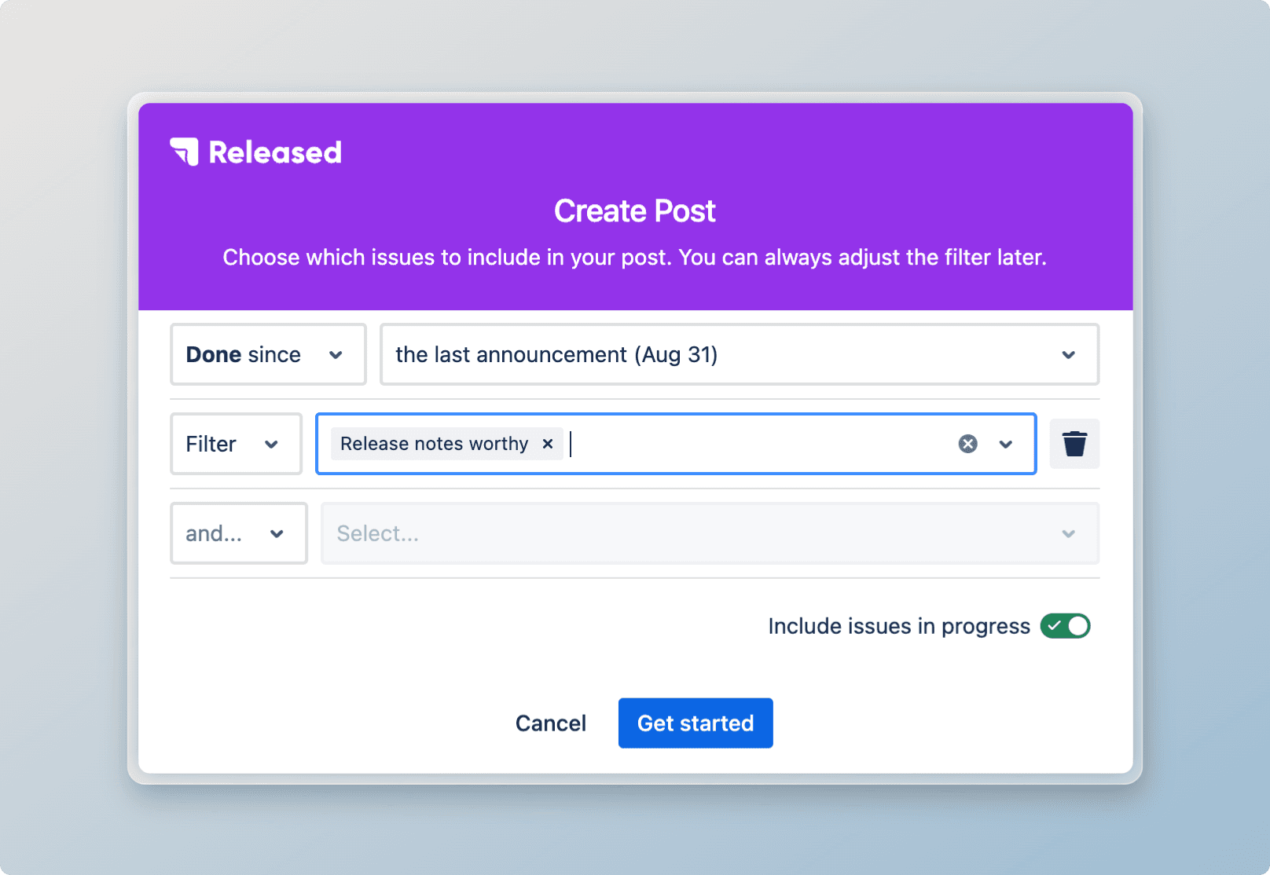Image resolution: width=1270 pixels, height=875 pixels.
Task: Open the disabled 'Select...' dropdown
Action: 710,533
